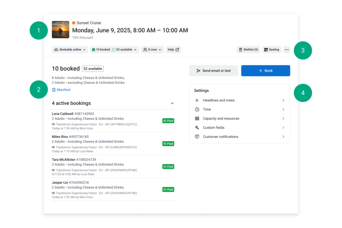Click the Customer notifications message icon
The width and height of the screenshot is (342, 228).
coord(197,137)
